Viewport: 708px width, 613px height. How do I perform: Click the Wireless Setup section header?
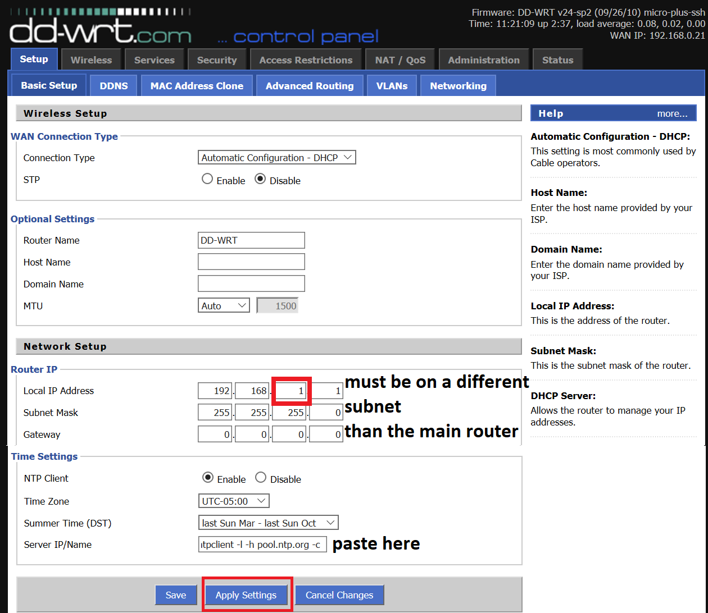(269, 113)
